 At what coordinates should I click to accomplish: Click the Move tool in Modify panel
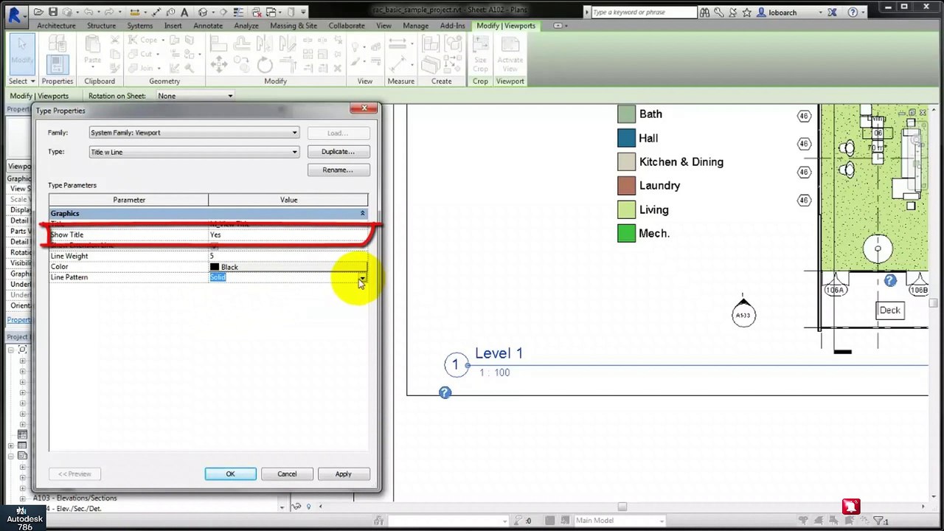(x=219, y=65)
